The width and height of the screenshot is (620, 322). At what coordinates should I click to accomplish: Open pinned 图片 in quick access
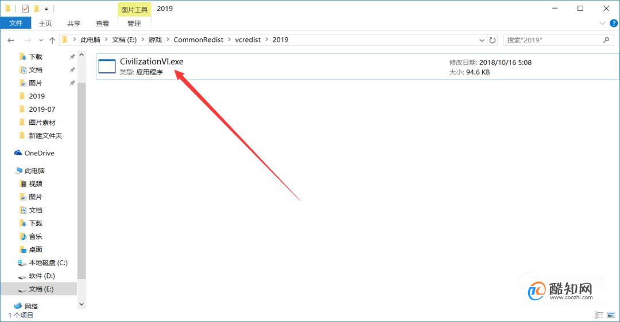[36, 83]
